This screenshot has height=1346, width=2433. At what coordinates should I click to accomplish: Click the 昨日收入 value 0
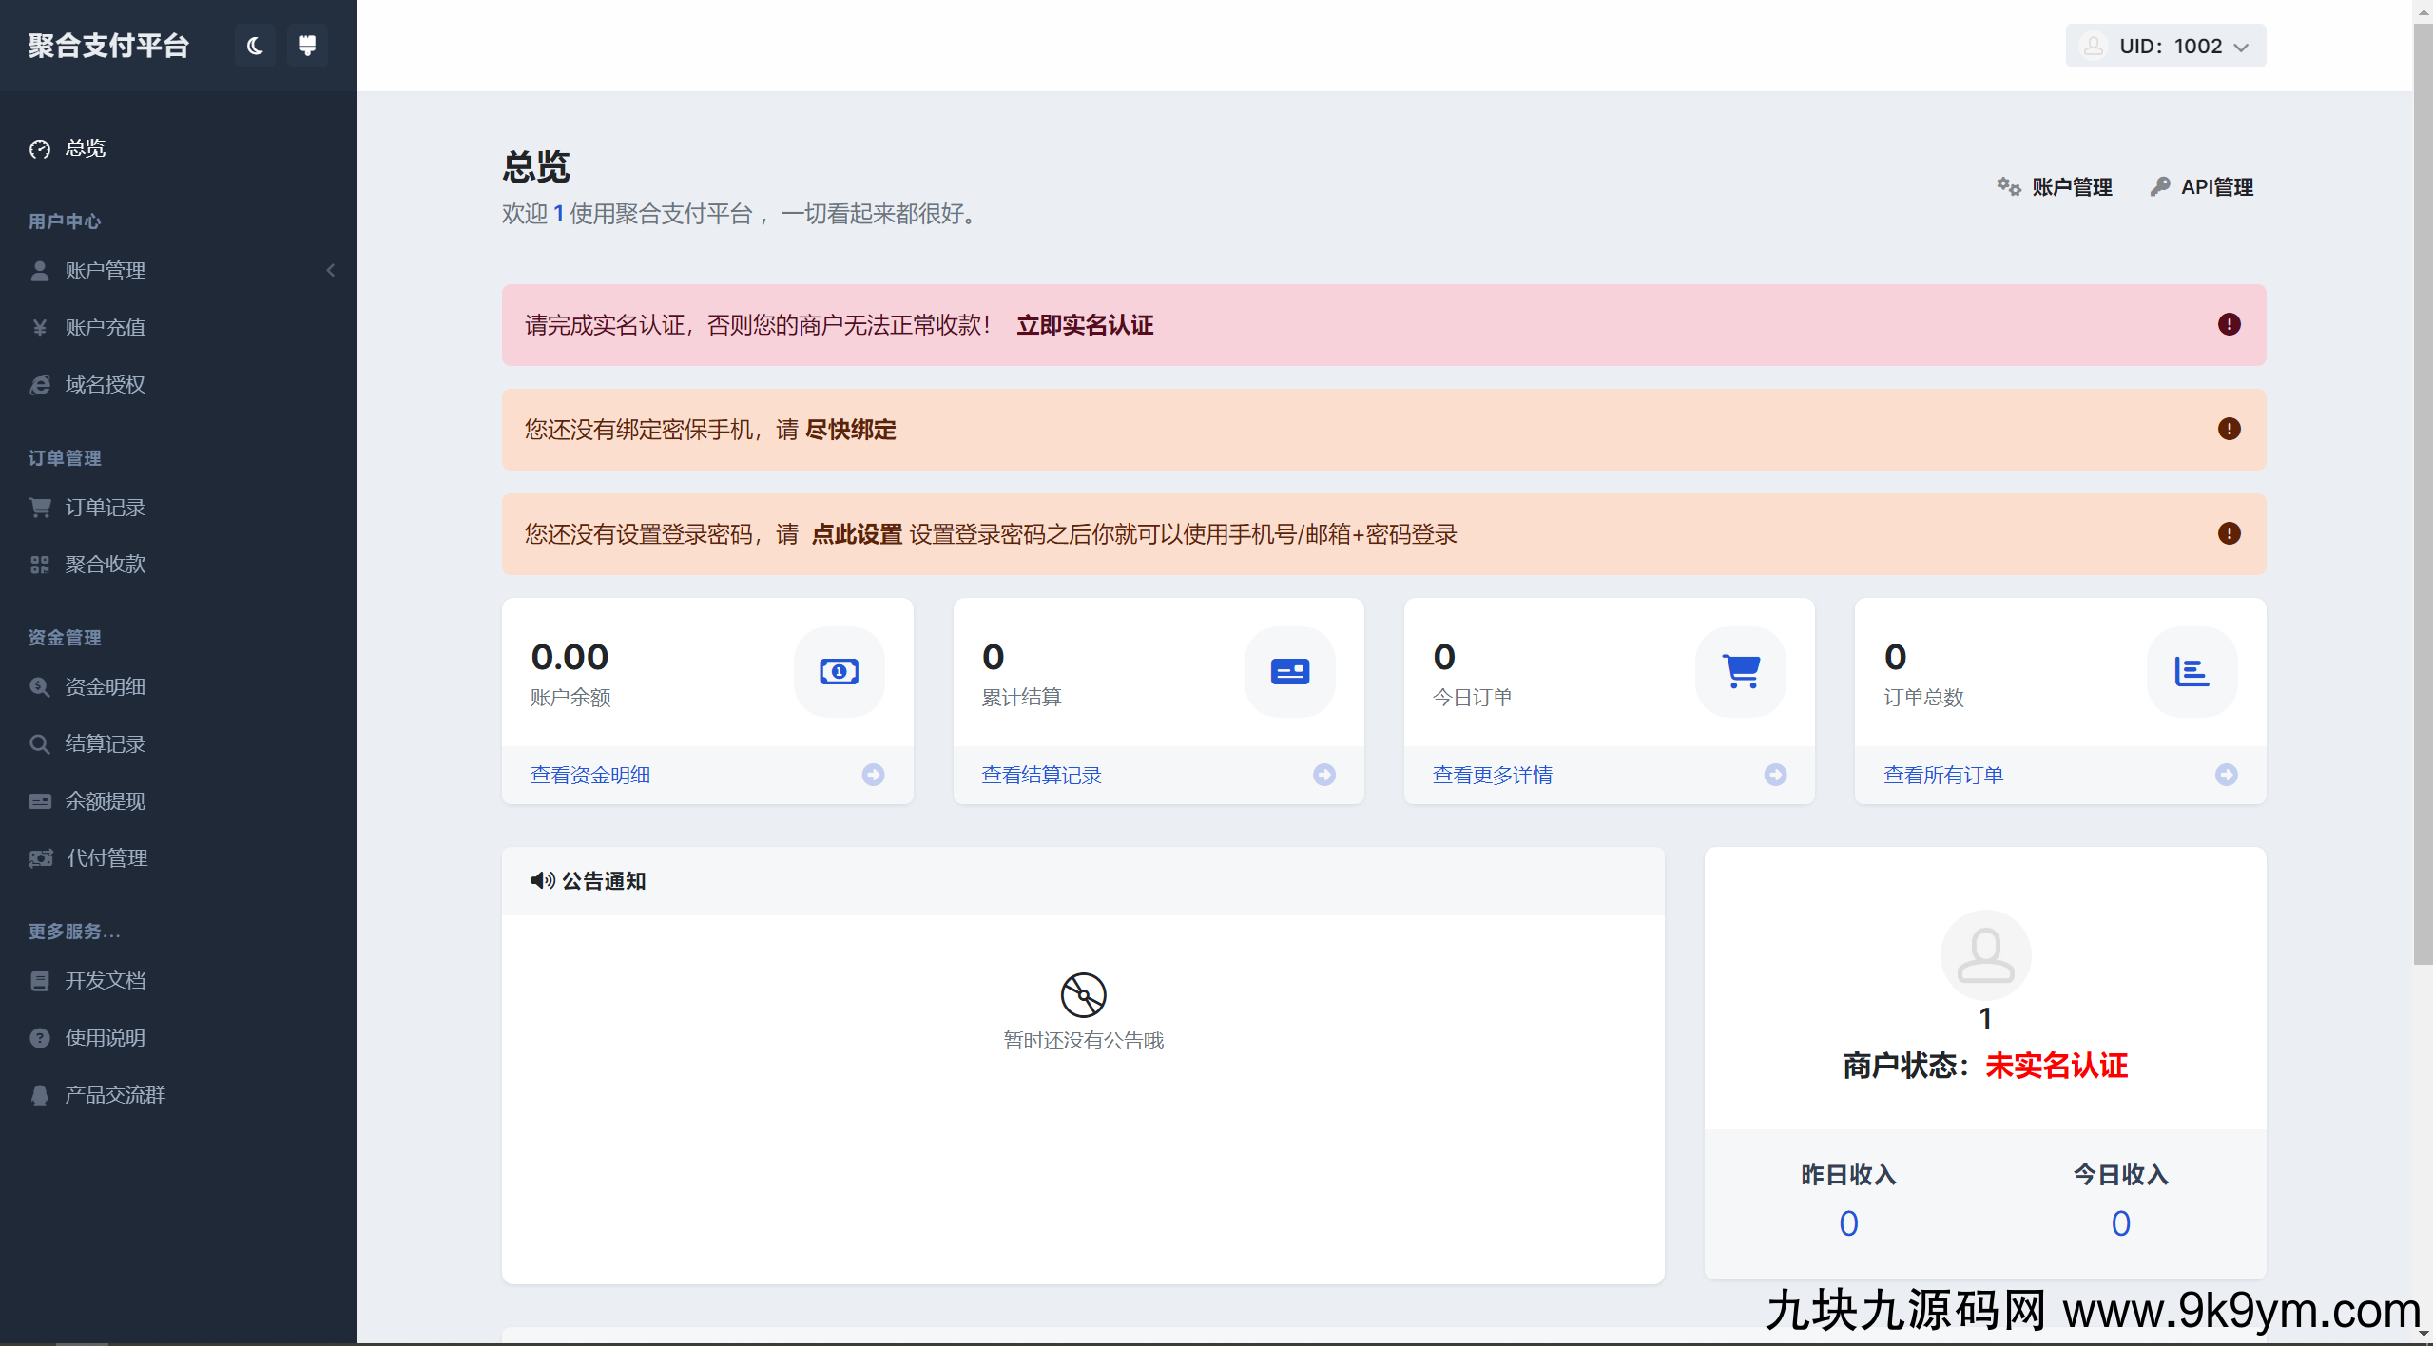(1848, 1223)
